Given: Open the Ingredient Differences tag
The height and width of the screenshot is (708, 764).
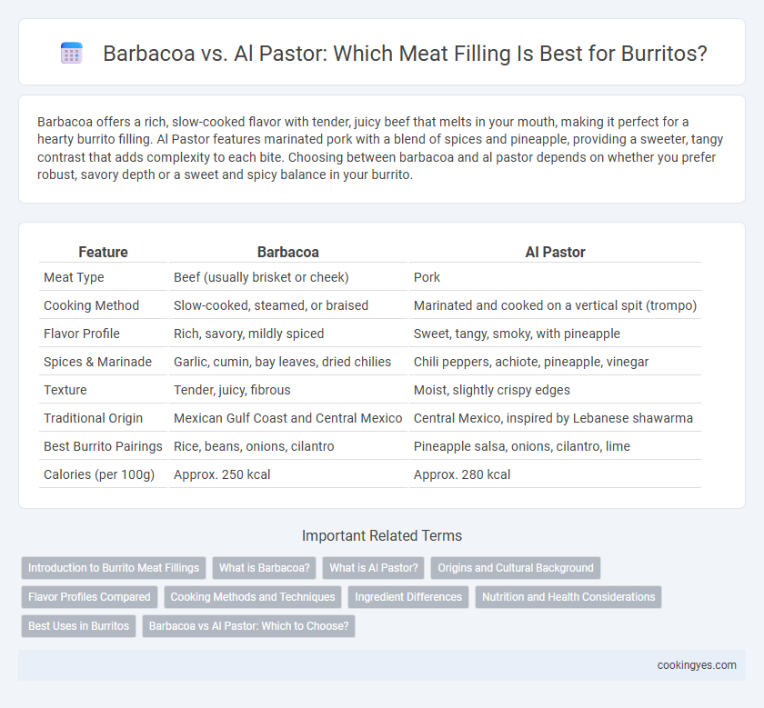Looking at the screenshot, I should (x=408, y=597).
